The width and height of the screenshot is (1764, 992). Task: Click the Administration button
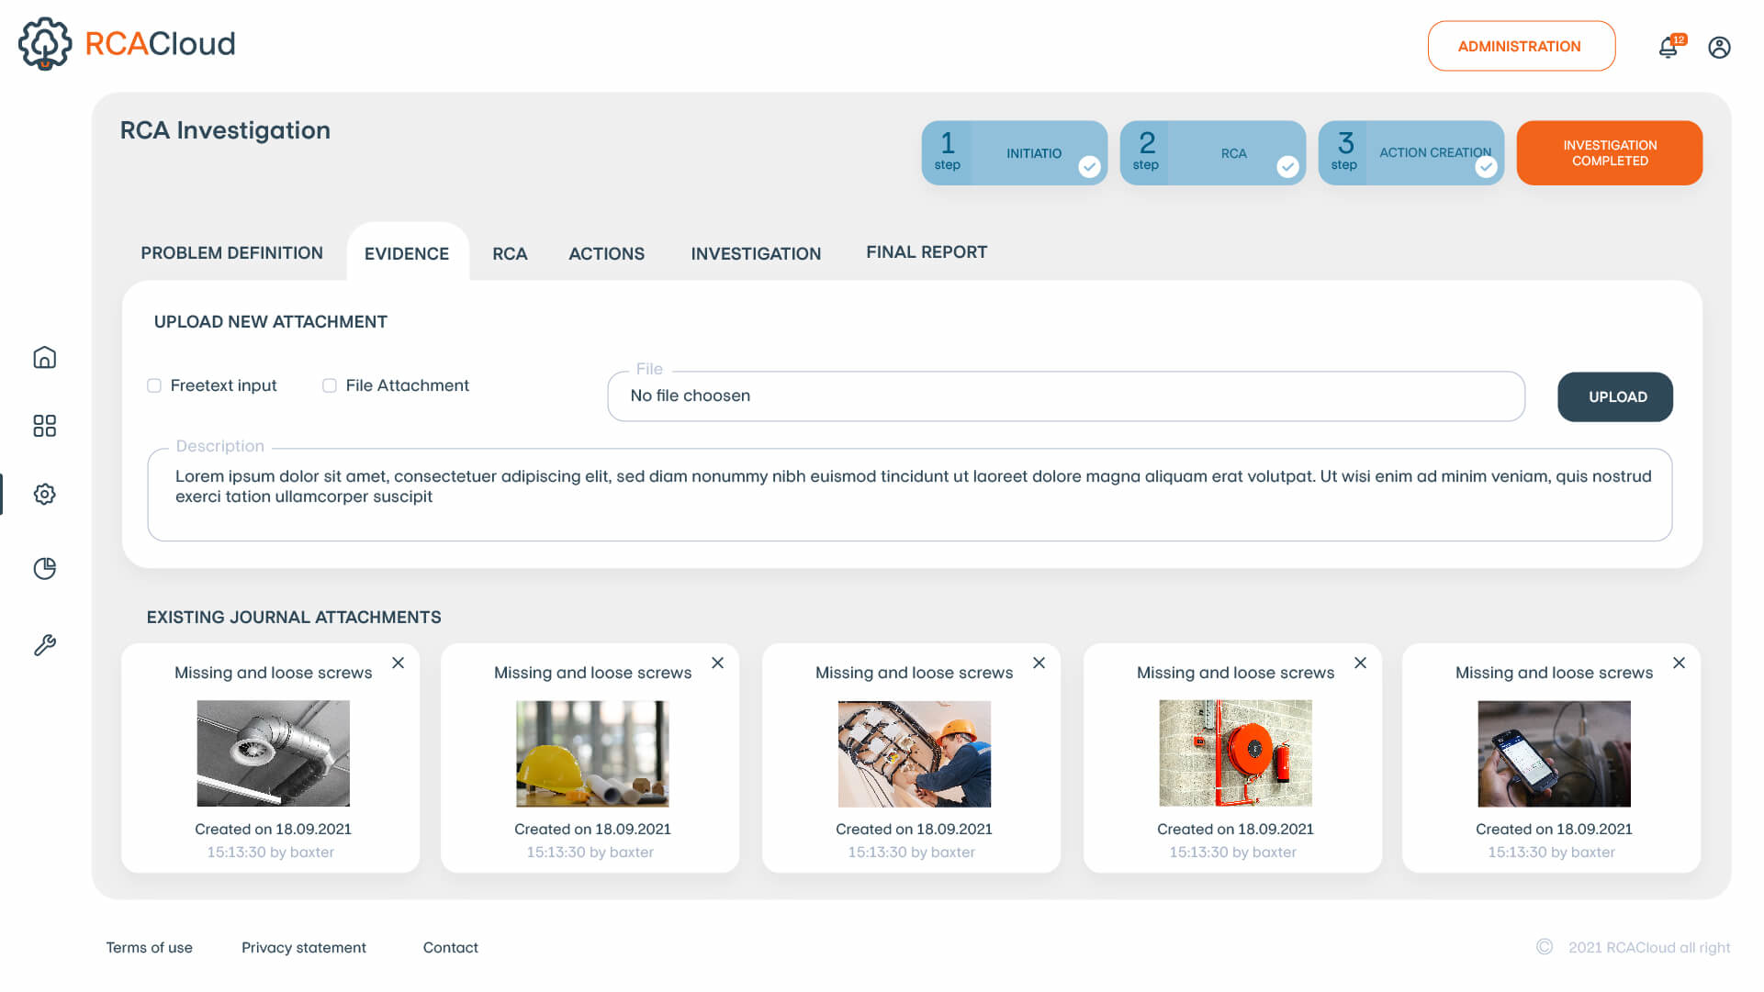pyautogui.click(x=1522, y=46)
